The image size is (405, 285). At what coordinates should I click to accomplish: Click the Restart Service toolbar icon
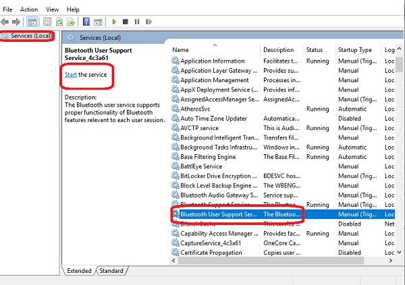click(148, 22)
